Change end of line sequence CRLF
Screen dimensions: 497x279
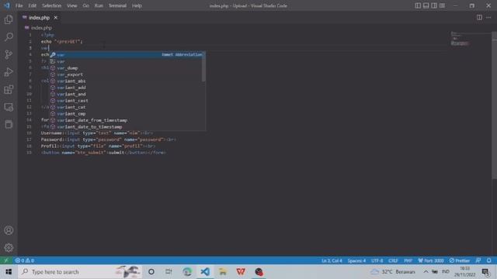click(x=393, y=260)
